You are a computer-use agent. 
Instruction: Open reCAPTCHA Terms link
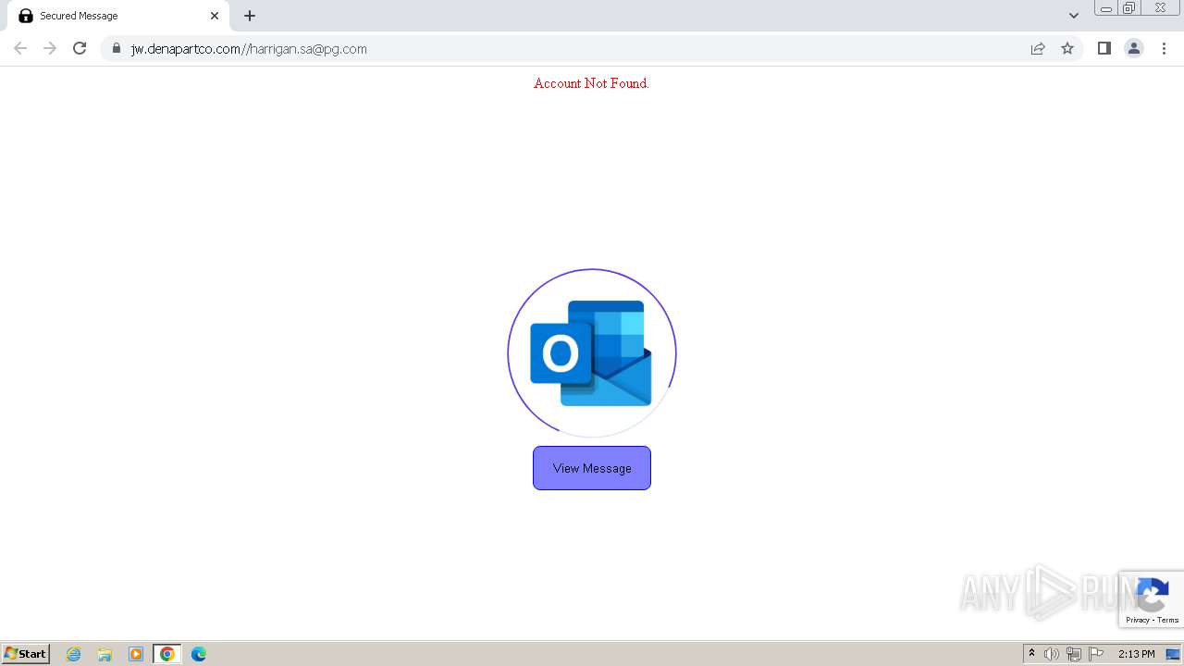pyautogui.click(x=1168, y=620)
